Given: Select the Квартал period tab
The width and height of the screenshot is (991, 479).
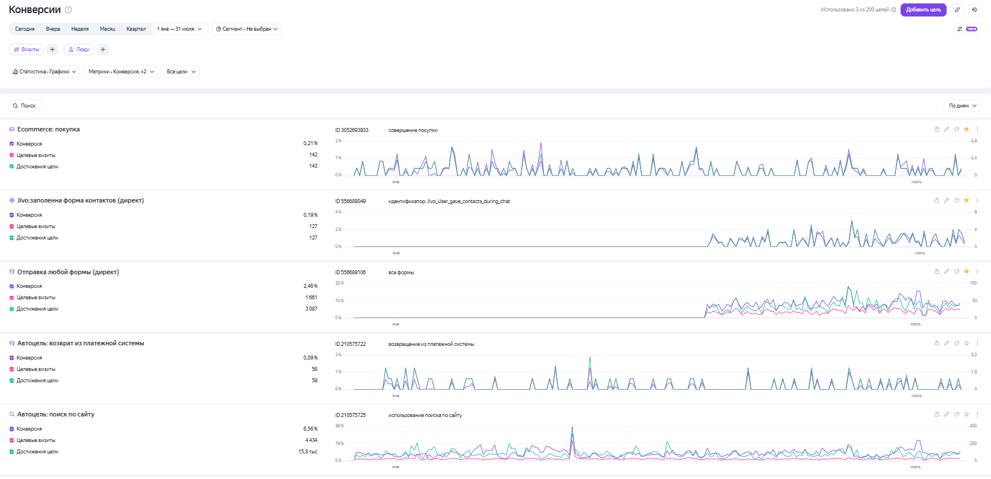Looking at the screenshot, I should (136, 29).
